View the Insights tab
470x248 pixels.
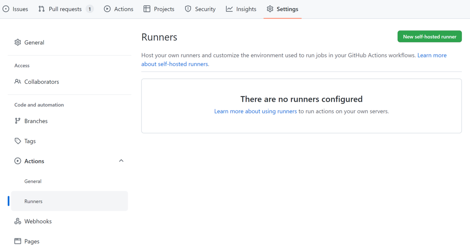(x=241, y=9)
